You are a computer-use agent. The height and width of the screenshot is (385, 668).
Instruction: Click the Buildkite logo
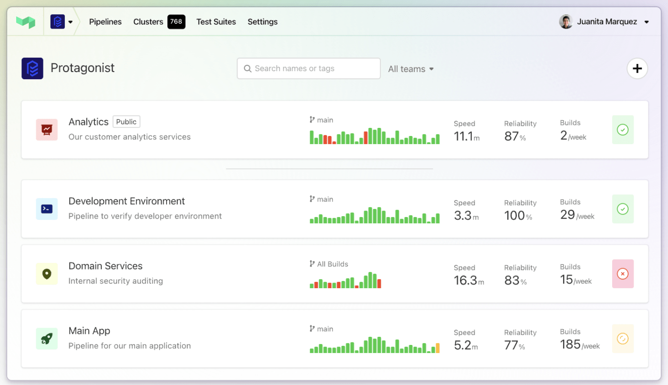coord(25,21)
